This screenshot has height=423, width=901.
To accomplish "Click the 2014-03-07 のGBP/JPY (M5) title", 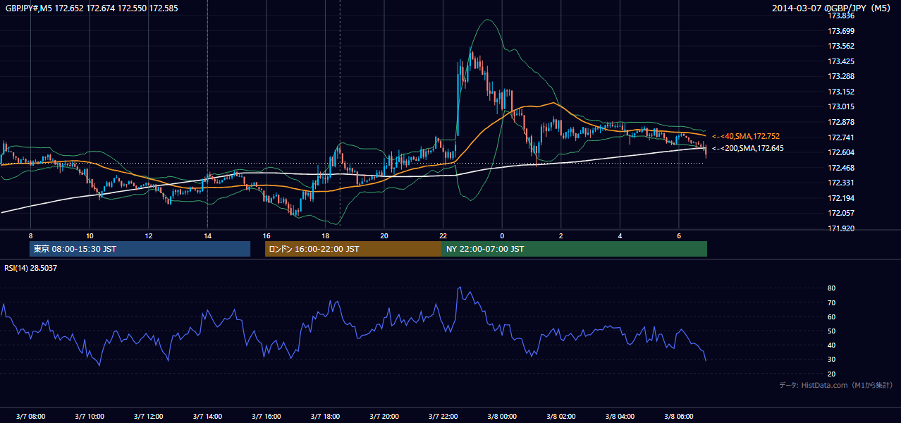I will (x=833, y=8).
